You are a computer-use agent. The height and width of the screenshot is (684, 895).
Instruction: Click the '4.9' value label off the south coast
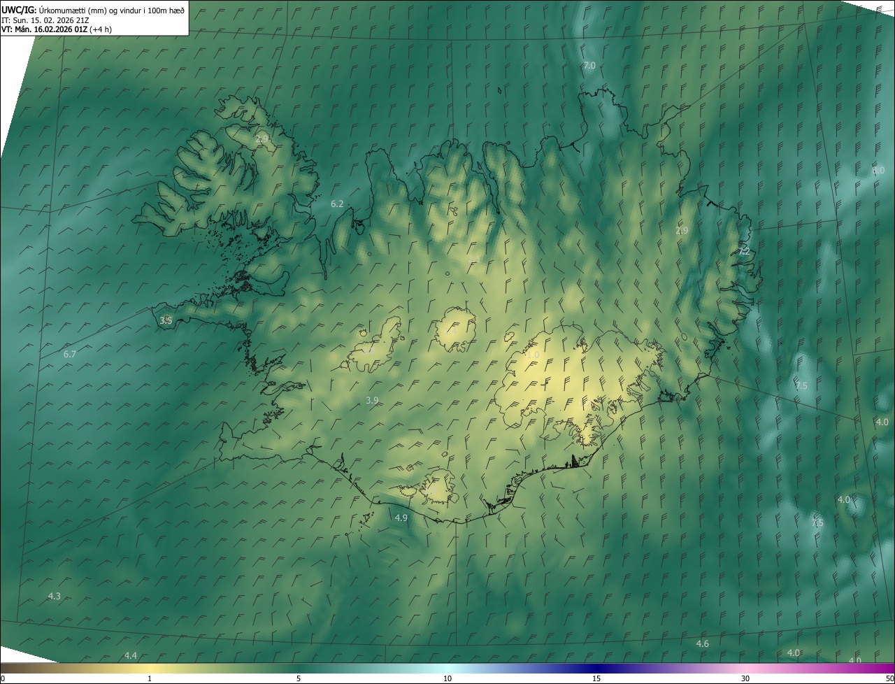click(401, 518)
